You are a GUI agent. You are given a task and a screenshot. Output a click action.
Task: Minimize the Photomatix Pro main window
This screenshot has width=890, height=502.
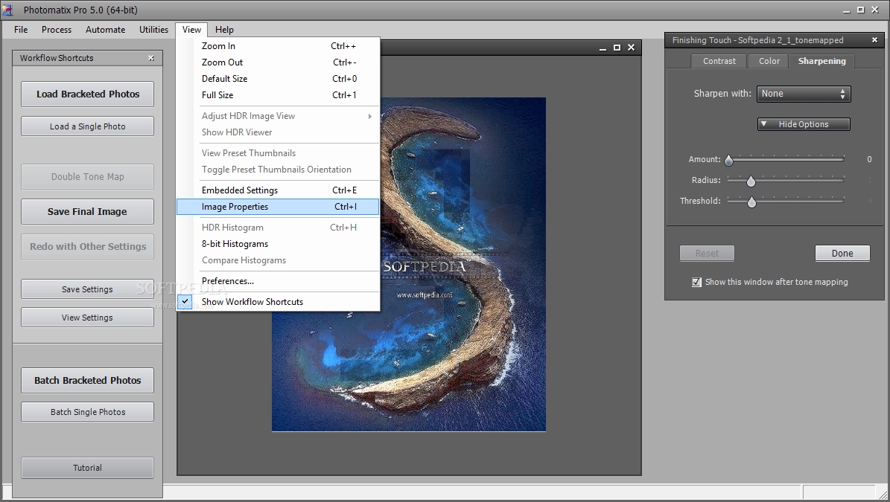click(x=847, y=10)
